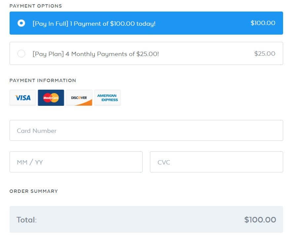Select the Pay Plan radio button

(21, 53)
